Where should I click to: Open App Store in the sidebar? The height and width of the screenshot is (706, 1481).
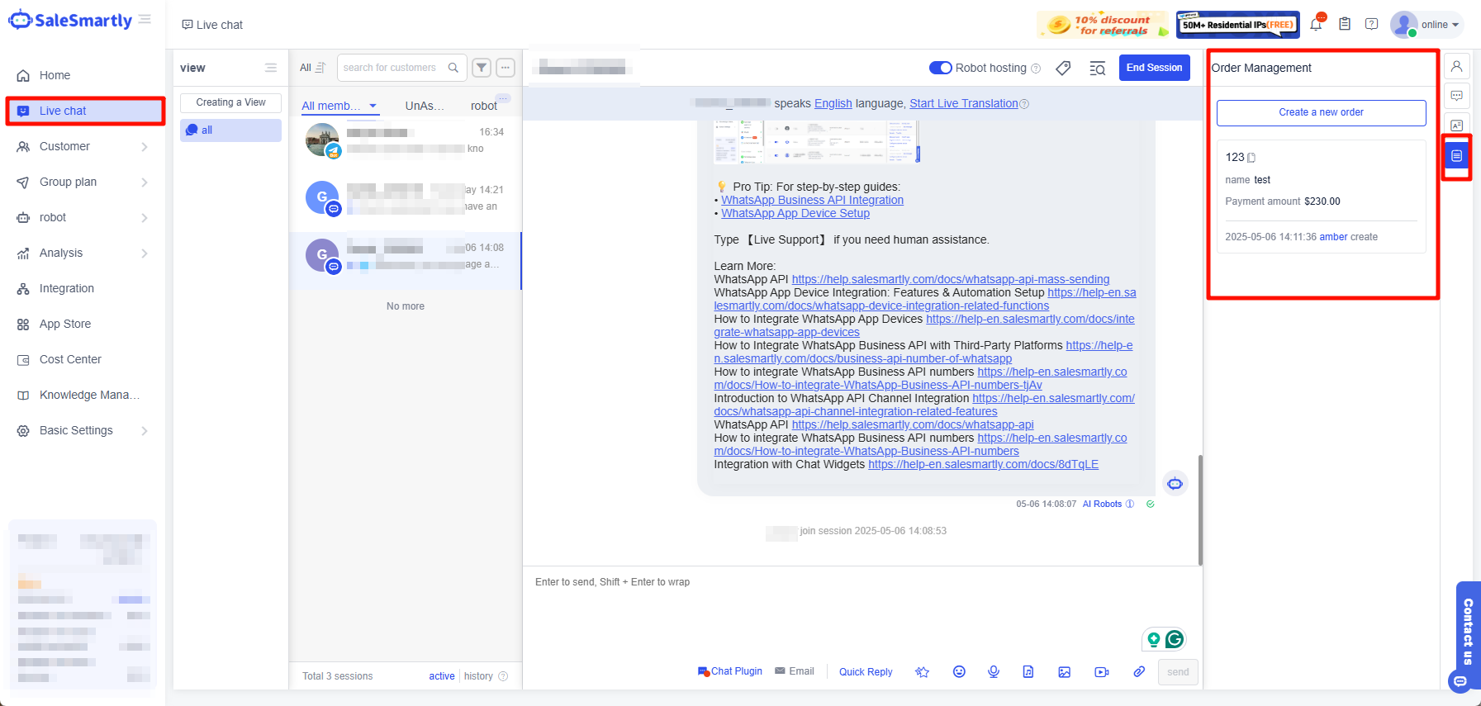tap(65, 324)
